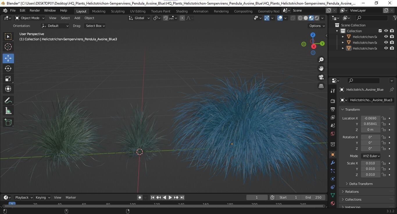Switch to orthographic grid view icon

pos(321,86)
